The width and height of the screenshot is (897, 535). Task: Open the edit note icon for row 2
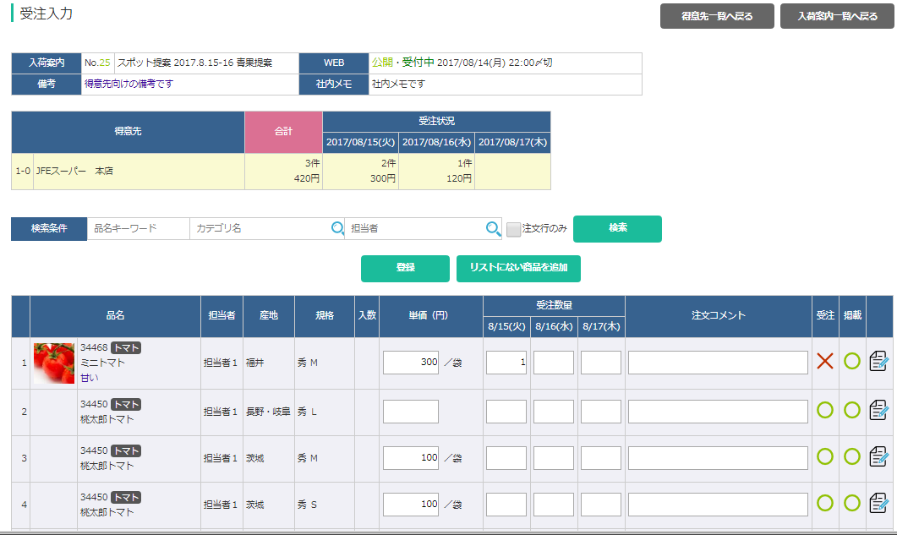(878, 410)
